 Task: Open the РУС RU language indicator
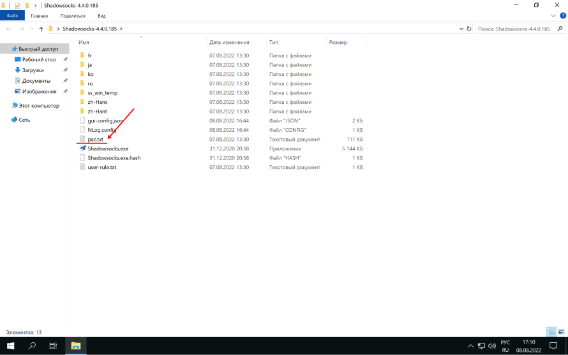tap(505, 346)
